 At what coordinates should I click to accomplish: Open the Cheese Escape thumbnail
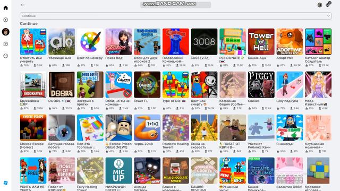coord(33,127)
